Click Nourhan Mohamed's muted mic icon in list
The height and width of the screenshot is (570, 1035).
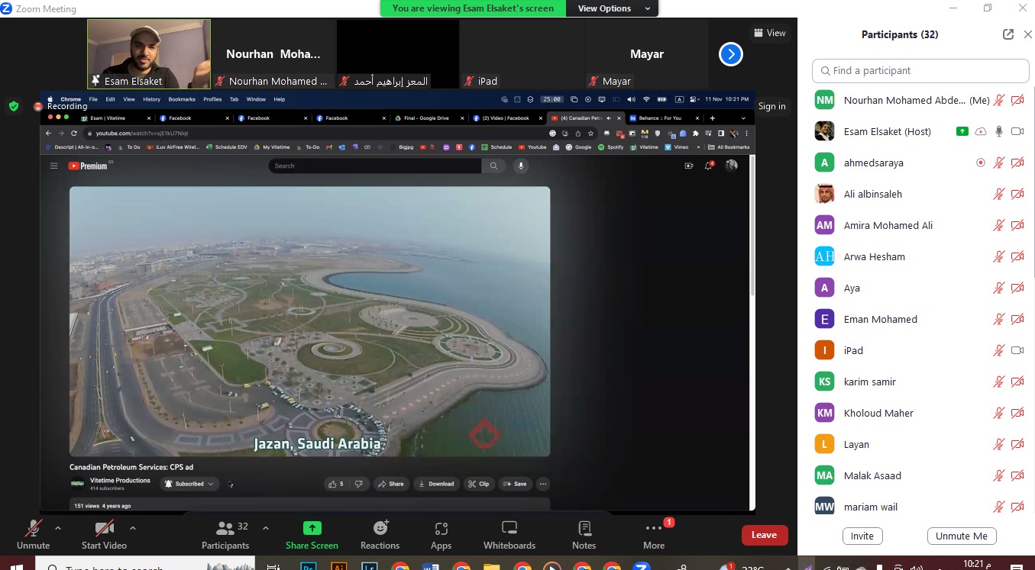coord(998,100)
